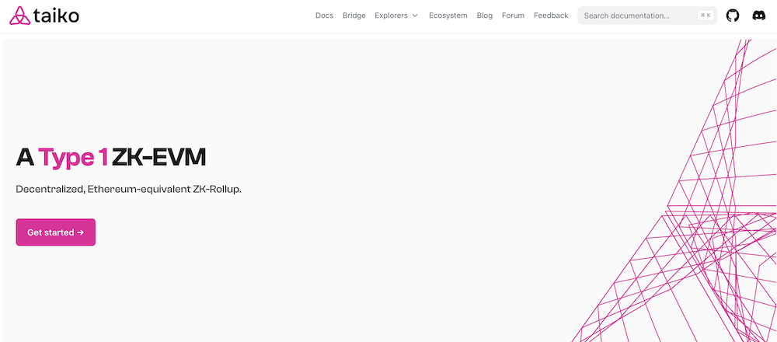Visit the Forum link
This screenshot has width=777, height=342.
tap(513, 16)
